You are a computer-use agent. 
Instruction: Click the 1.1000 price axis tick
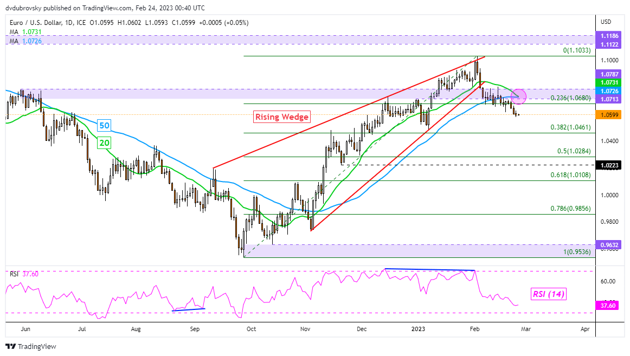(609, 60)
